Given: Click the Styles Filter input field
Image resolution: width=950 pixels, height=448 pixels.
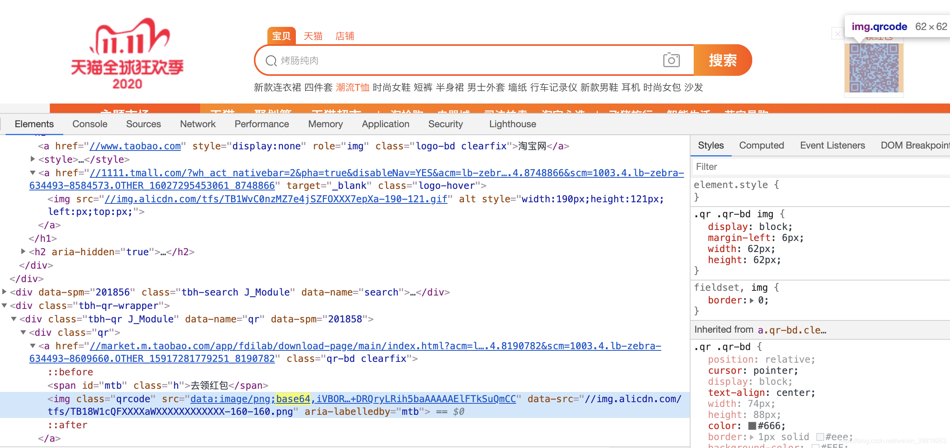Looking at the screenshot, I should pos(821,167).
